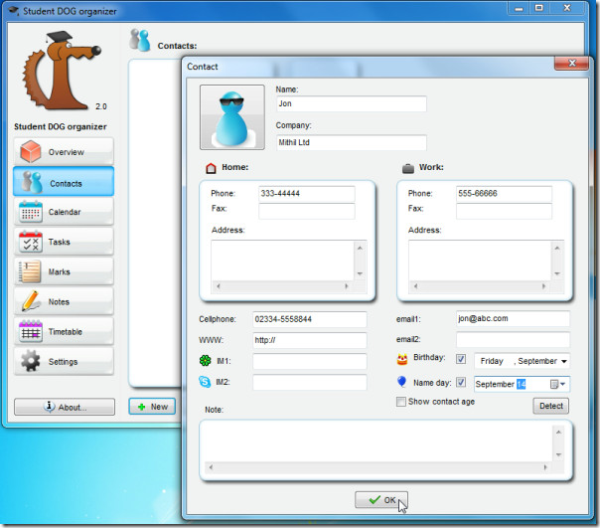Click the Home Address text area
600x528 pixels.
[282, 261]
